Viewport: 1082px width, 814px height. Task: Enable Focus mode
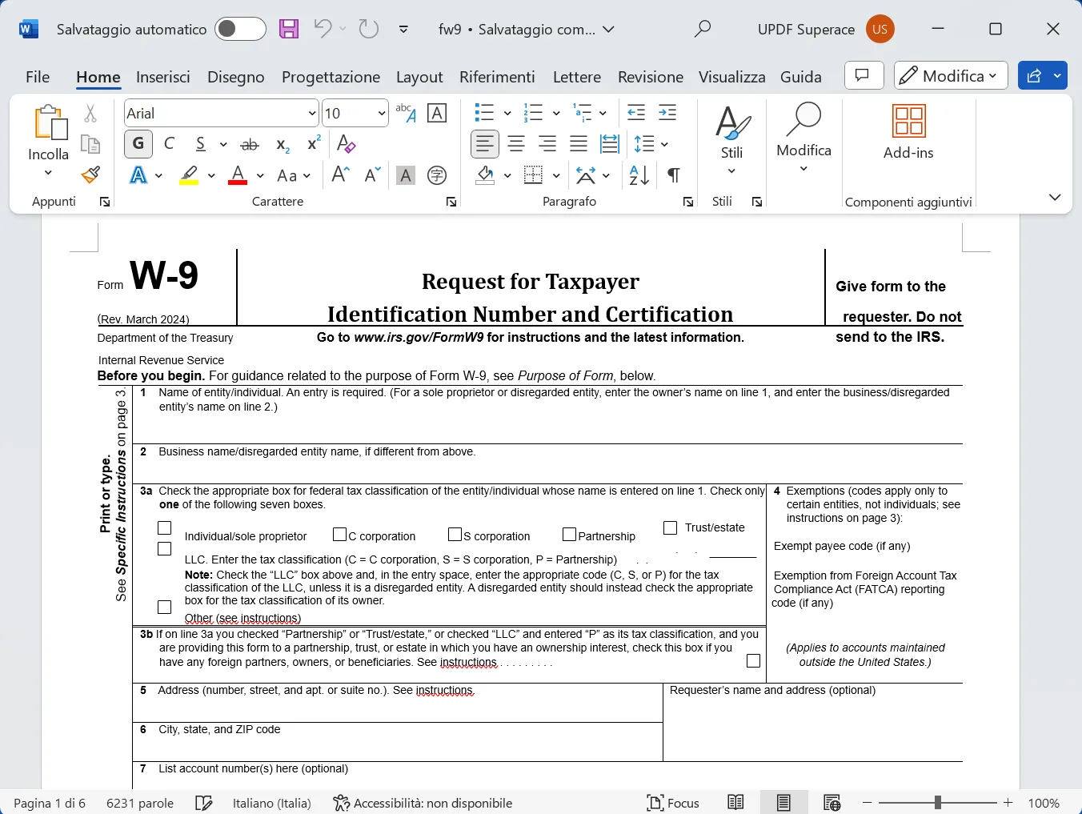pyautogui.click(x=673, y=803)
